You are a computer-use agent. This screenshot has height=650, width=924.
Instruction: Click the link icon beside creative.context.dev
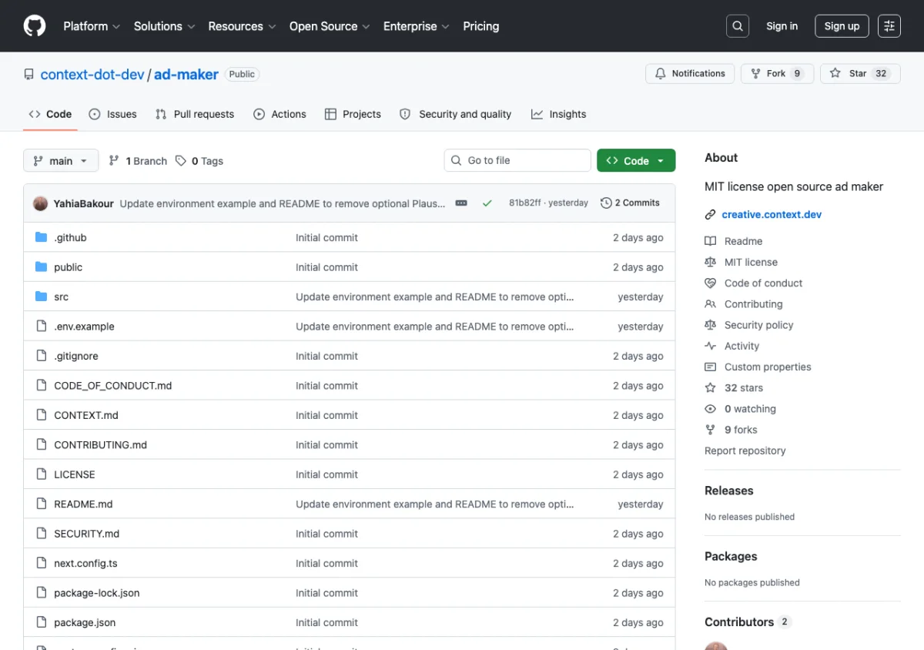point(711,215)
